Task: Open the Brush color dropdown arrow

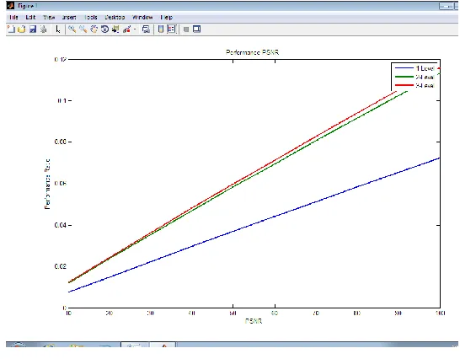Action: coord(135,29)
